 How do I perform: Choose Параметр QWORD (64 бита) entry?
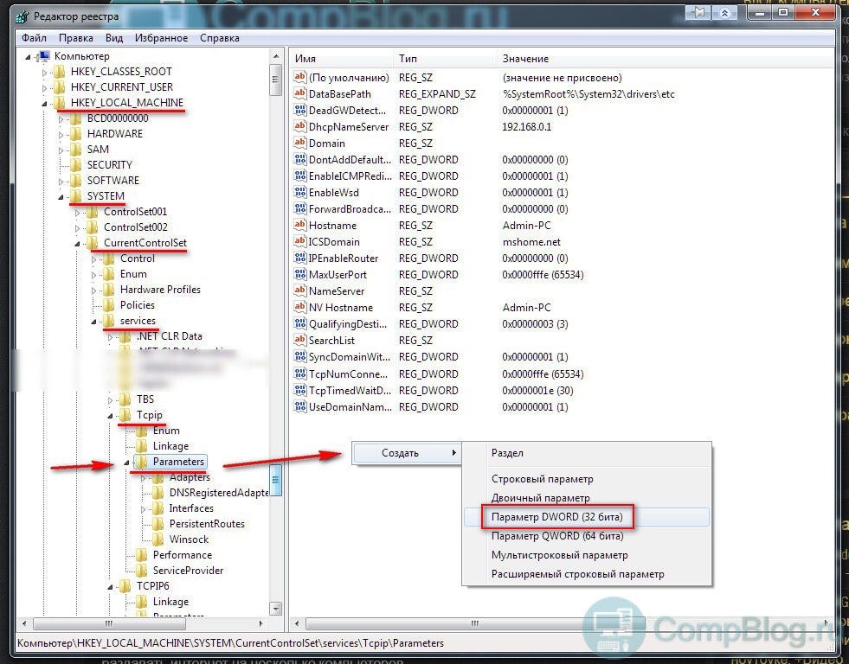click(x=587, y=536)
